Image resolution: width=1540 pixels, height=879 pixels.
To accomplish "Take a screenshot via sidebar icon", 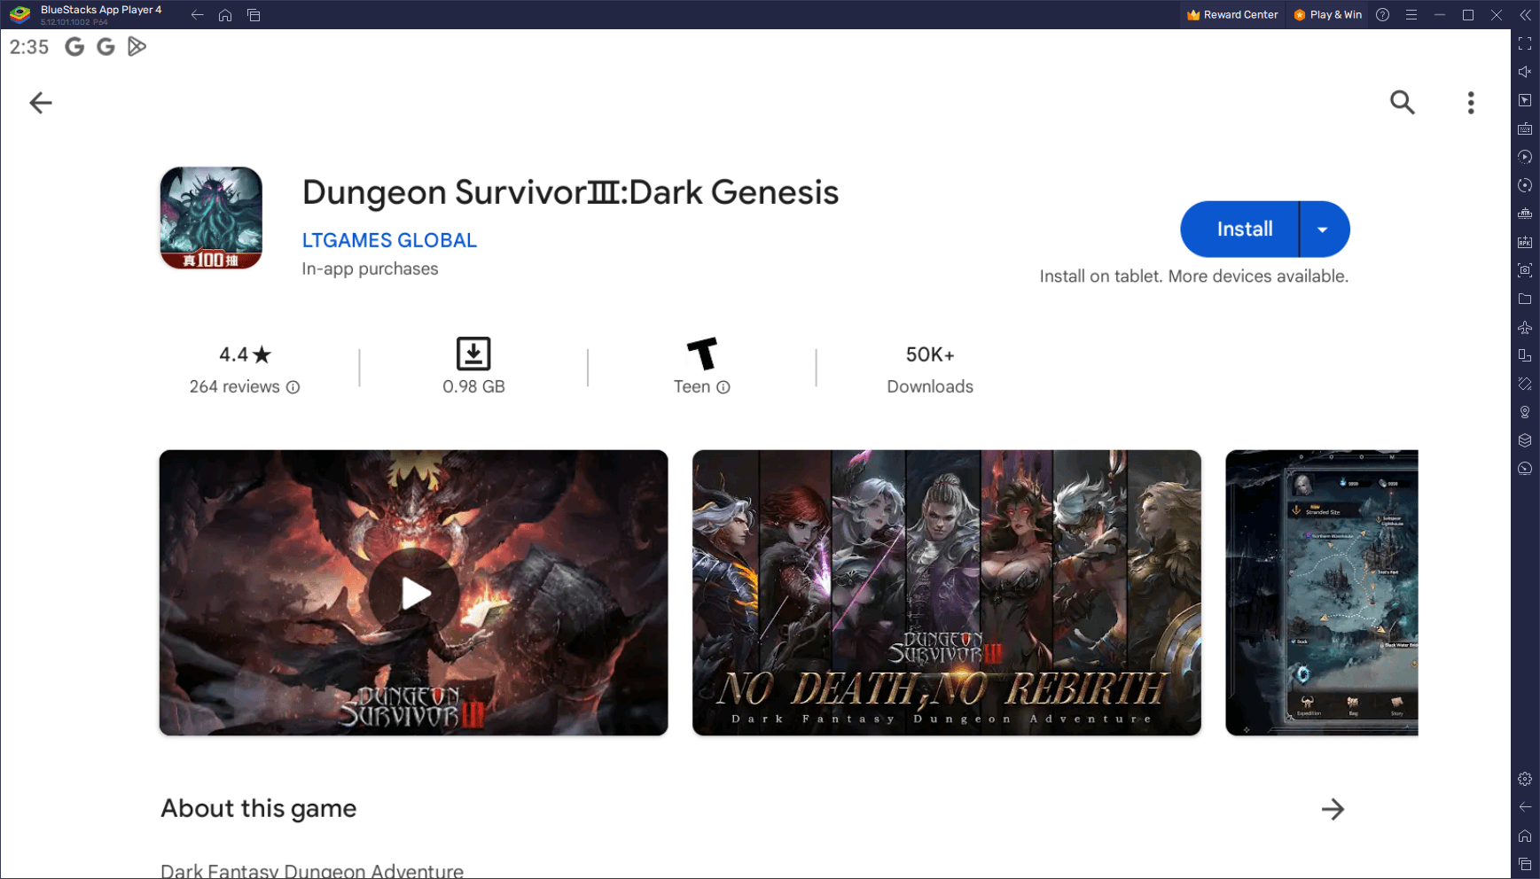I will [1525, 270].
